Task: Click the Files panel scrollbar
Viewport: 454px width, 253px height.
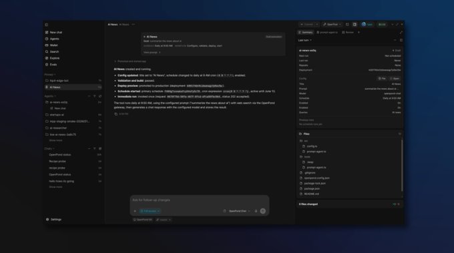Action: 402,166
